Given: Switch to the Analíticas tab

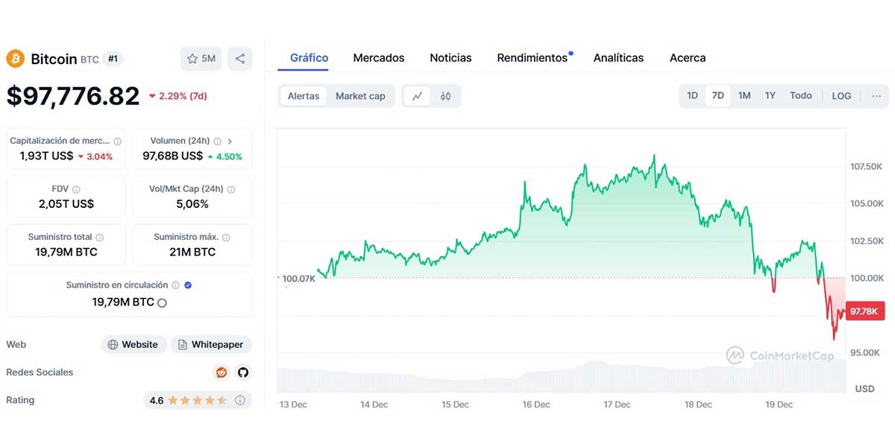Looking at the screenshot, I should point(618,58).
